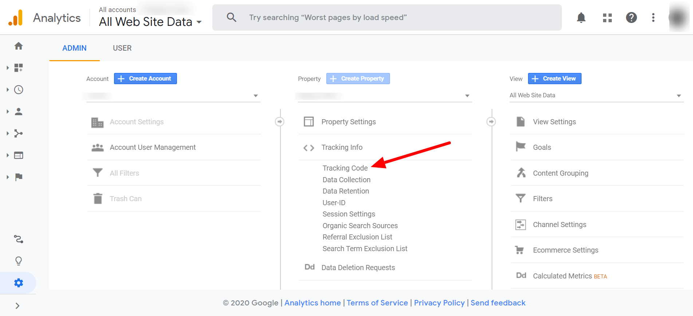Viewport: 693px width, 316px height.
Task: Open the Analytics home footer link
Action: (x=312, y=303)
